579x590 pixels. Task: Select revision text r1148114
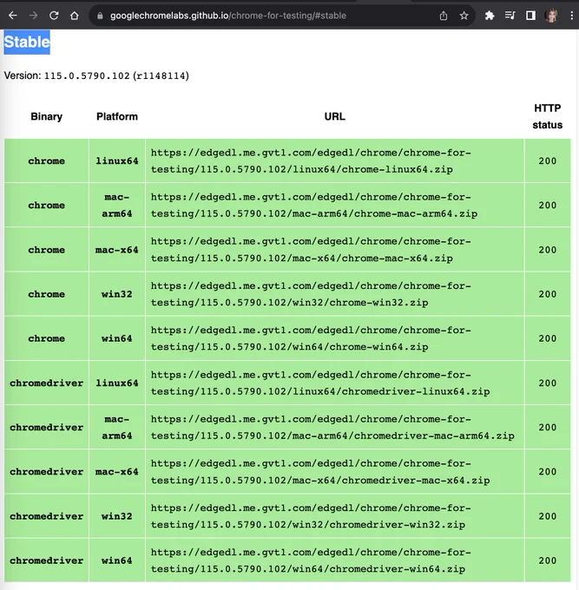tap(161, 76)
